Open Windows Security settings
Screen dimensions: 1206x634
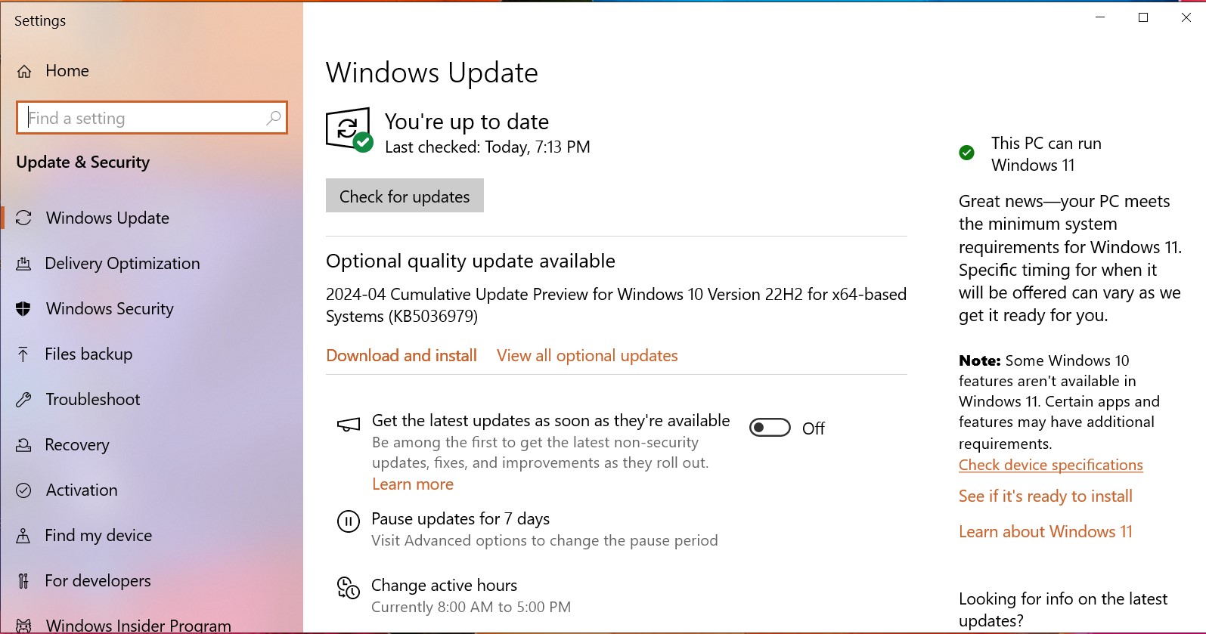tap(110, 308)
